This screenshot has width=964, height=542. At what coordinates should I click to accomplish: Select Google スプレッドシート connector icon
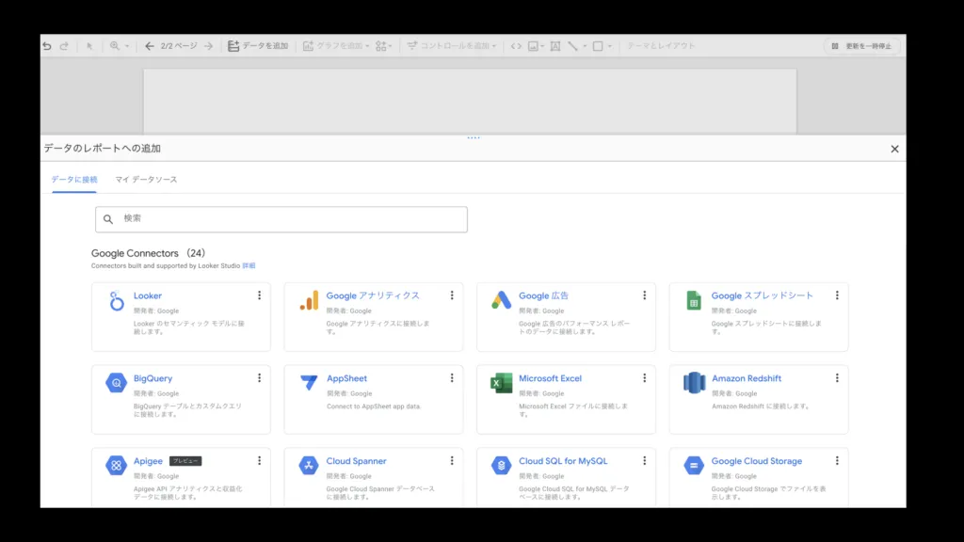[x=694, y=300]
